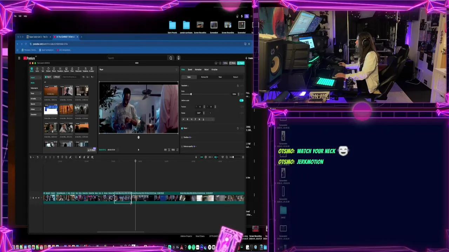
Task: Toggle the main track magnet in timeline toolbar
Action: point(201,157)
